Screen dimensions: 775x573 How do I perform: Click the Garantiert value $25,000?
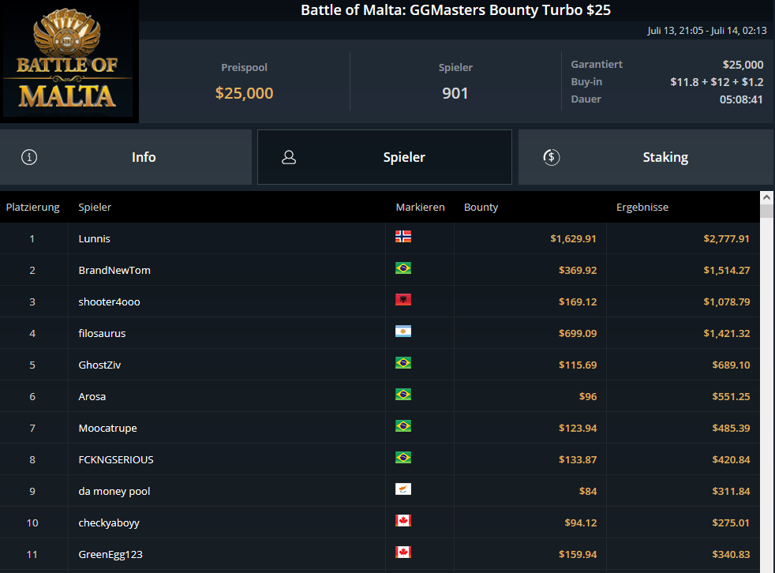click(x=743, y=65)
